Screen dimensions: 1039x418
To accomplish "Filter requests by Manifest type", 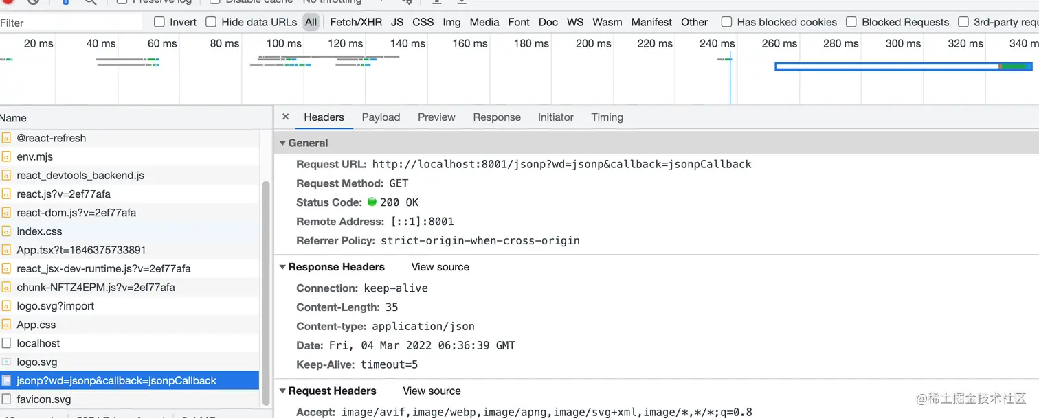I will click(651, 22).
